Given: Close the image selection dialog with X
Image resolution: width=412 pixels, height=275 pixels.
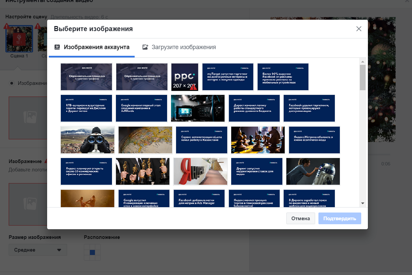Looking at the screenshot, I should [x=359, y=29].
